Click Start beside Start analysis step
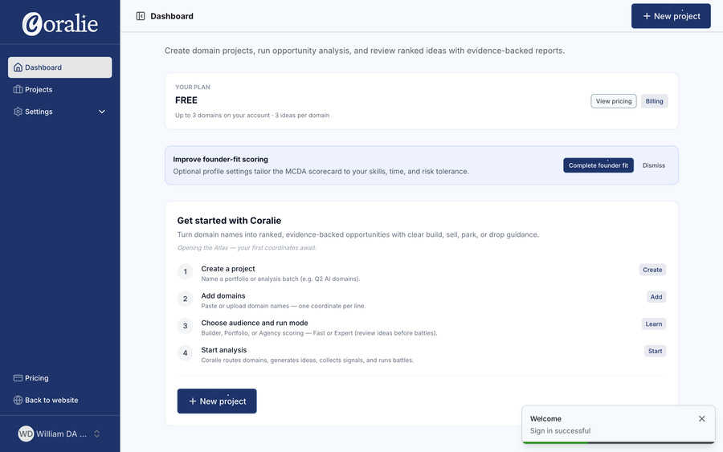The width and height of the screenshot is (723, 452). point(656,351)
